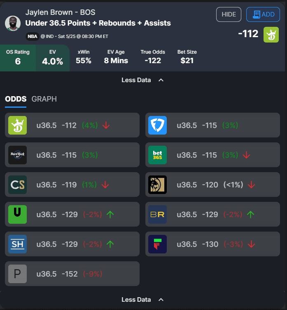Click the SH sportsbook icon

click(18, 244)
